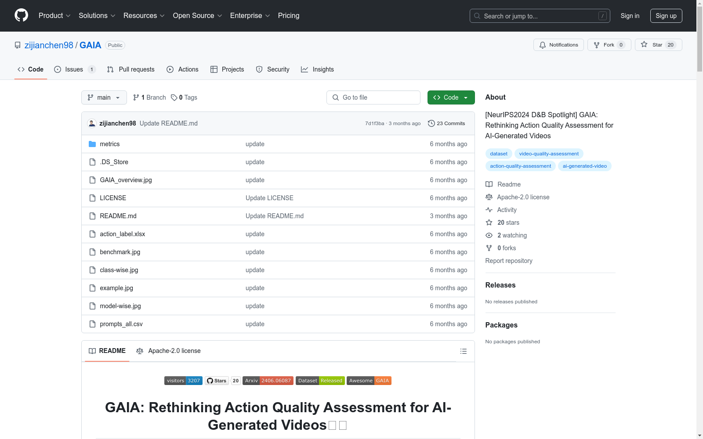Expand the Product menu
The image size is (703, 439).
click(x=54, y=15)
